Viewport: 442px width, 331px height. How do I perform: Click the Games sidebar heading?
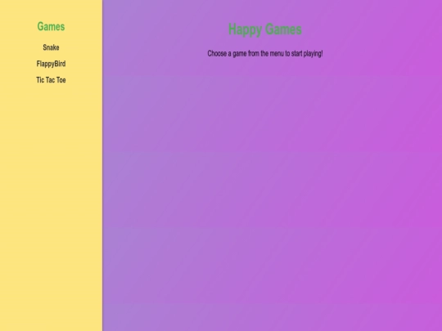tap(51, 26)
